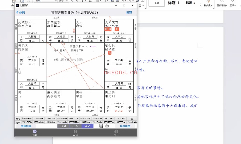The height and width of the screenshot is (144, 241).
Task: Open the 查找替换 dropdown in Word
Action: point(222,5)
